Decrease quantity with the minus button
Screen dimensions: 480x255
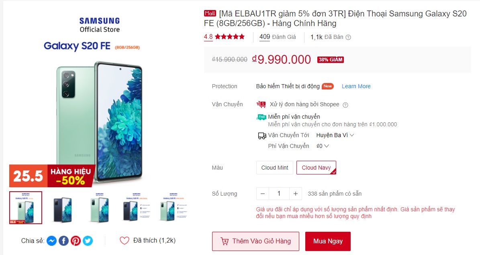pyautogui.click(x=263, y=194)
